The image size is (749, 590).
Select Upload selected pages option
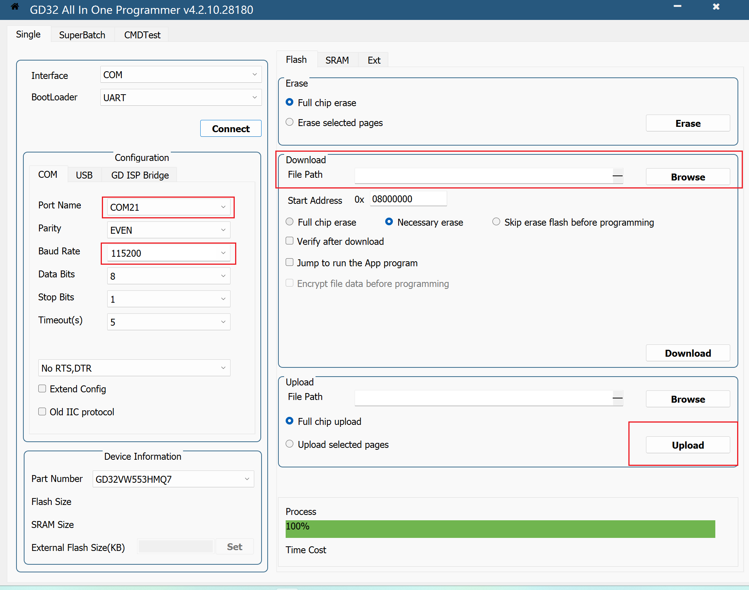290,444
